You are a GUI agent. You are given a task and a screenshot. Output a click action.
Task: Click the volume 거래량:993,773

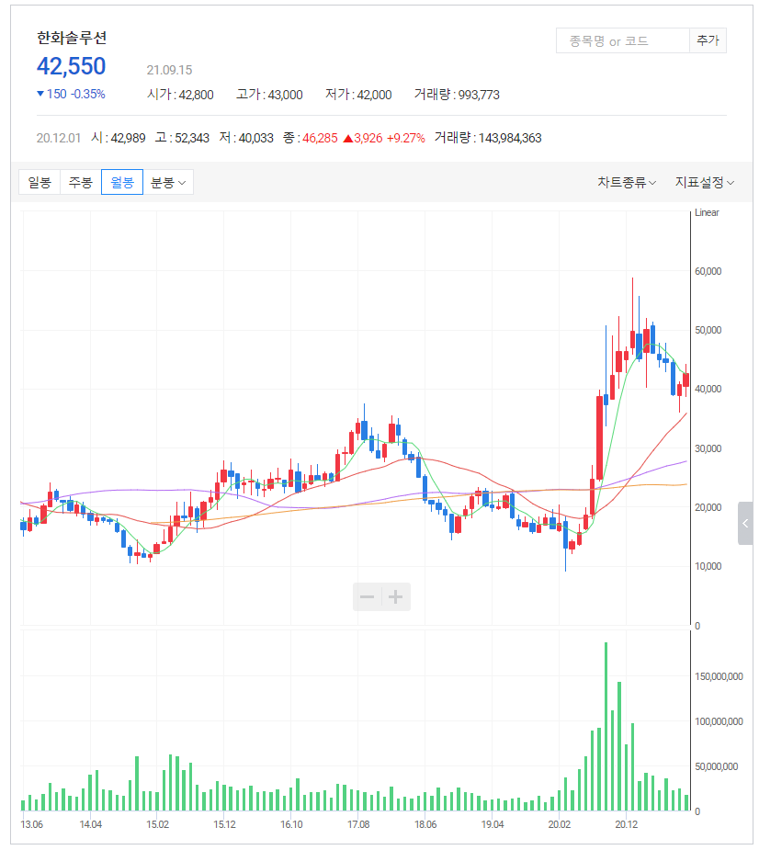[x=457, y=95]
